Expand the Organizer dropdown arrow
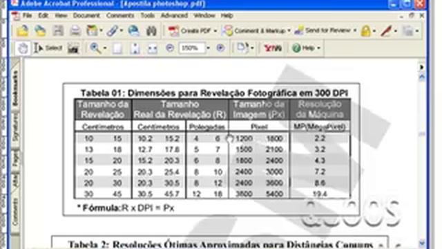The image size is (442, 249). point(101,30)
